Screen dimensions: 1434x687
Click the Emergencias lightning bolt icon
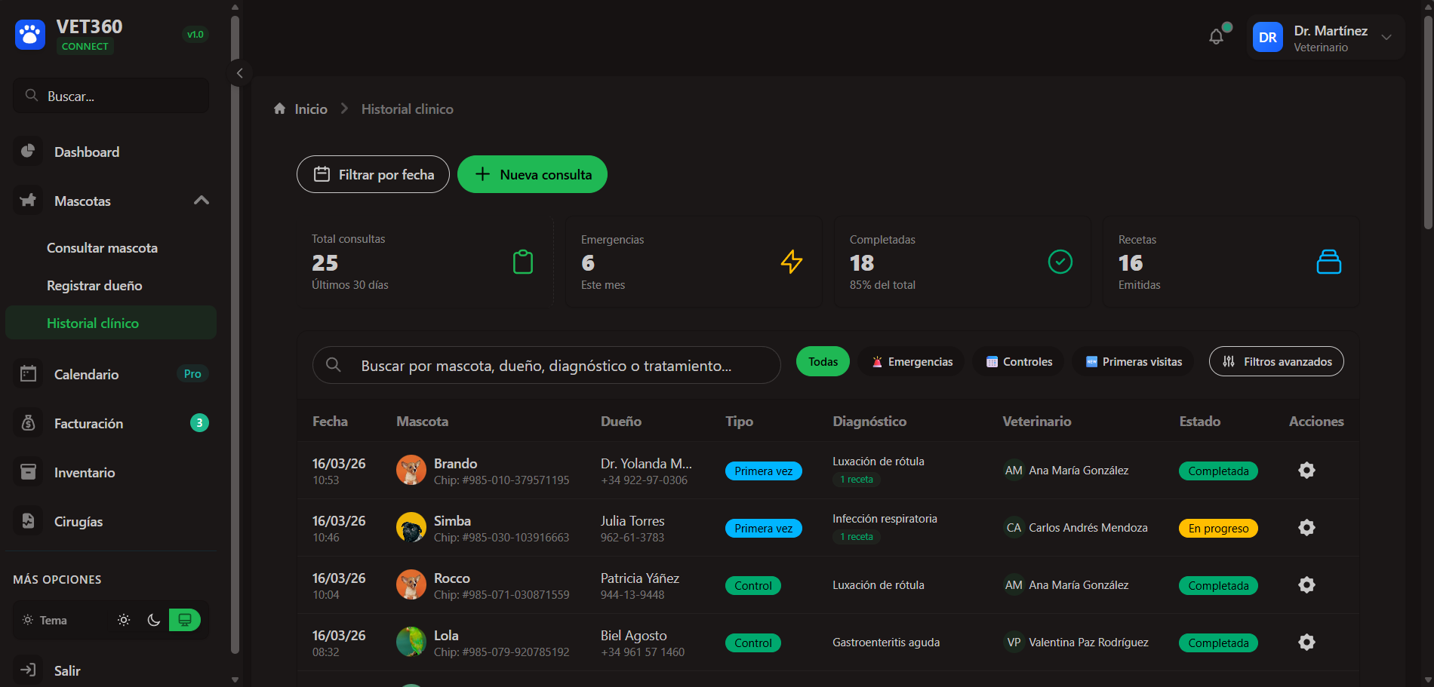tap(791, 262)
